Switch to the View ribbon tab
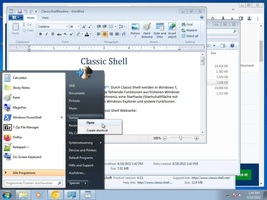This screenshot has width=267, height=200. tap(45, 18)
